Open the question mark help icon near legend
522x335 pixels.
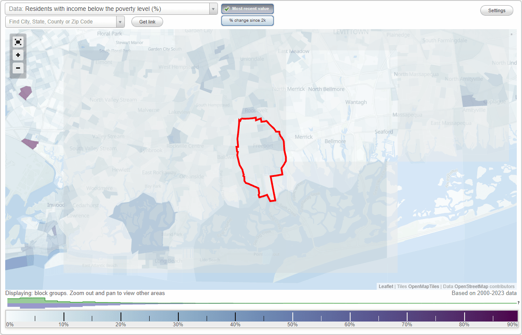(518, 303)
